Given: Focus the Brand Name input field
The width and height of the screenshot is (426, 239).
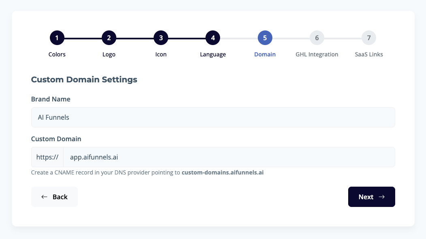Looking at the screenshot, I should coord(213,117).
